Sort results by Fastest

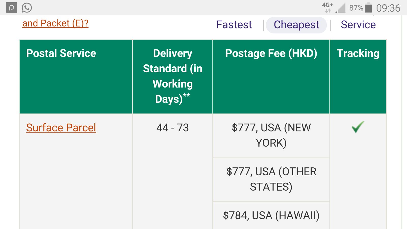[234, 25]
